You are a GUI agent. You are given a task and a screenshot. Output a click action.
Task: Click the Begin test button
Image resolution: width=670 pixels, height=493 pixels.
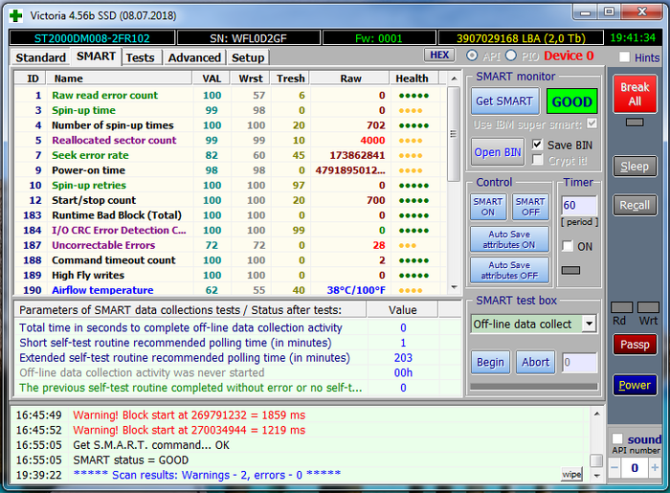click(x=490, y=362)
